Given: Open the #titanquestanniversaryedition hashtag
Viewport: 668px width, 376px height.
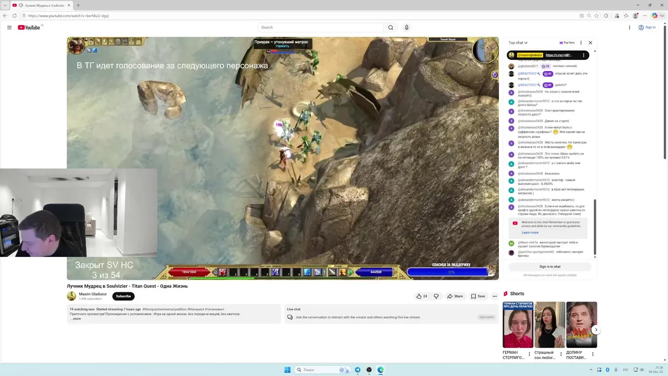Looking at the screenshot, I should point(164,309).
